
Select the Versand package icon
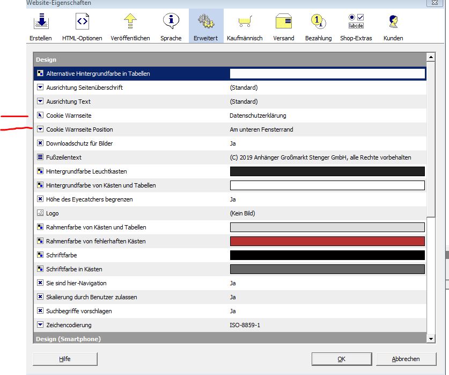click(x=283, y=21)
